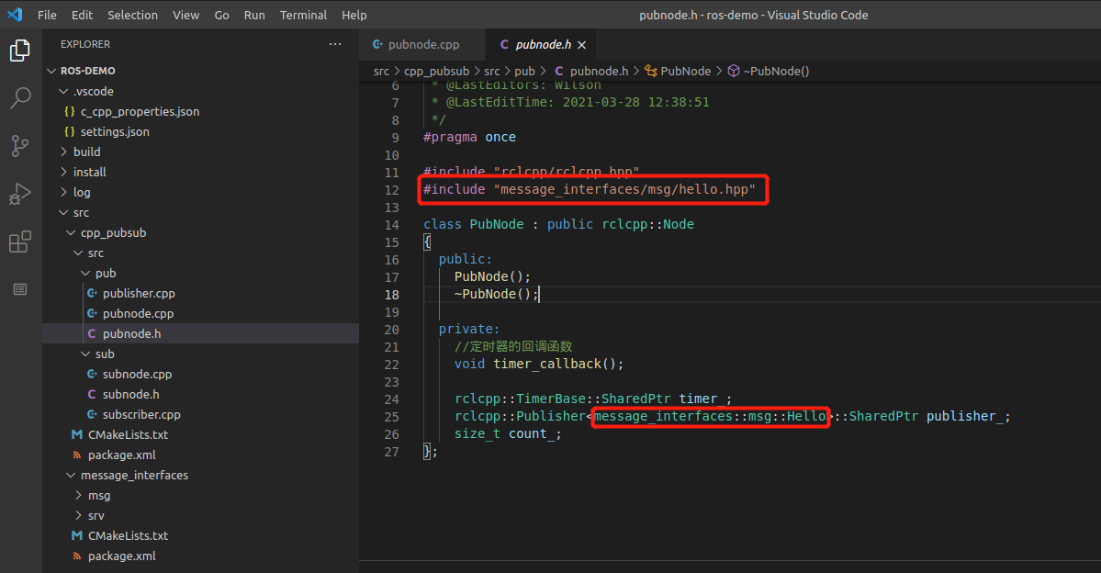Open the Go menu
The width and height of the screenshot is (1101, 573).
point(222,15)
